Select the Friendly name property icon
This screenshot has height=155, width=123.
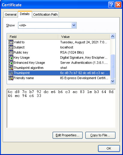(x=11, y=78)
